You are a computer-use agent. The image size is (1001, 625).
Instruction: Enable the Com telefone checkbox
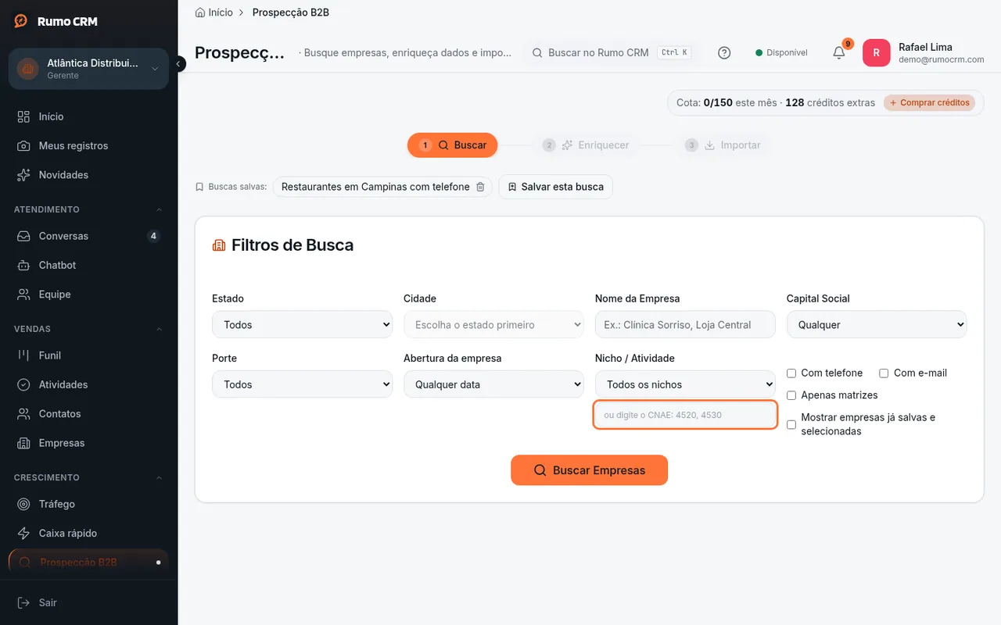791,373
